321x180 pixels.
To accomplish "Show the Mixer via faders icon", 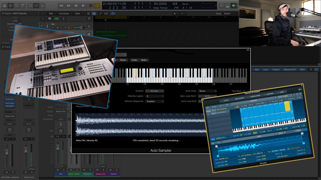I will [36, 5].
